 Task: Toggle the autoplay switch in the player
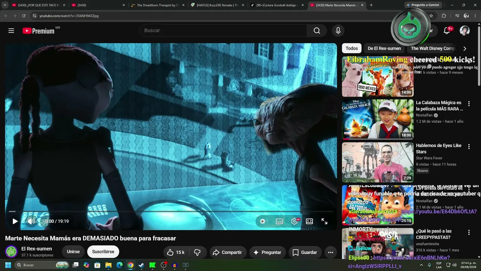click(x=263, y=221)
